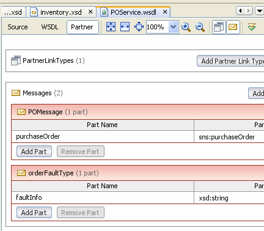Select the purchaseOrder part name cell
The image size is (264, 231).
tap(103, 136)
